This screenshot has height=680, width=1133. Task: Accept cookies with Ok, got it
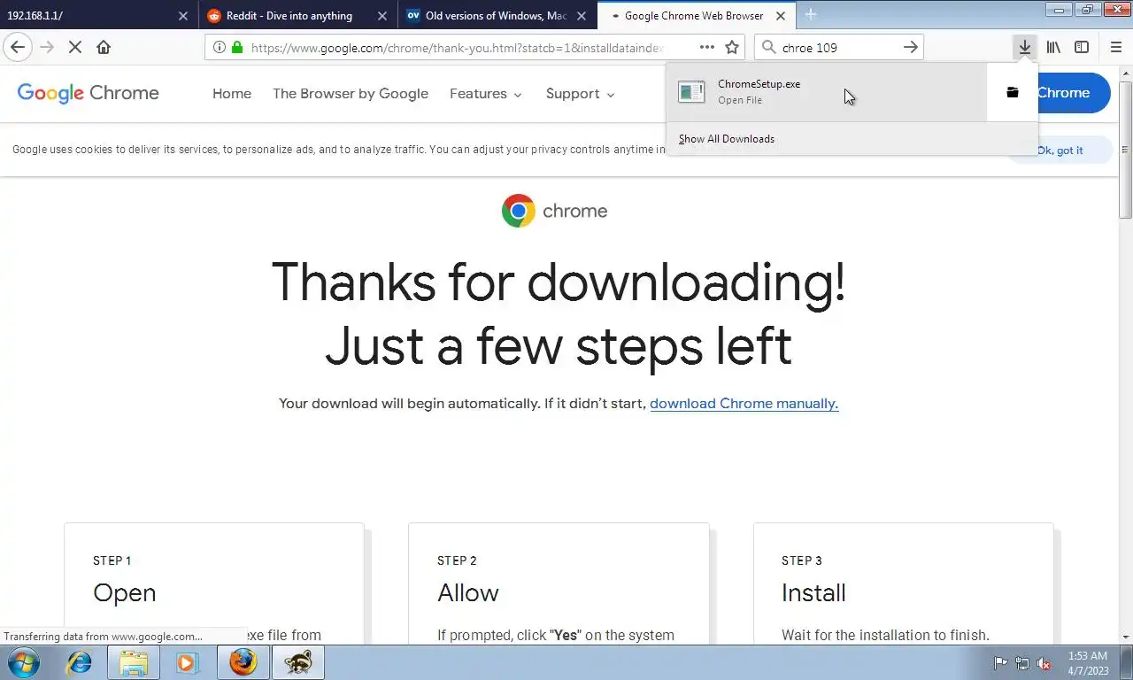(1059, 151)
